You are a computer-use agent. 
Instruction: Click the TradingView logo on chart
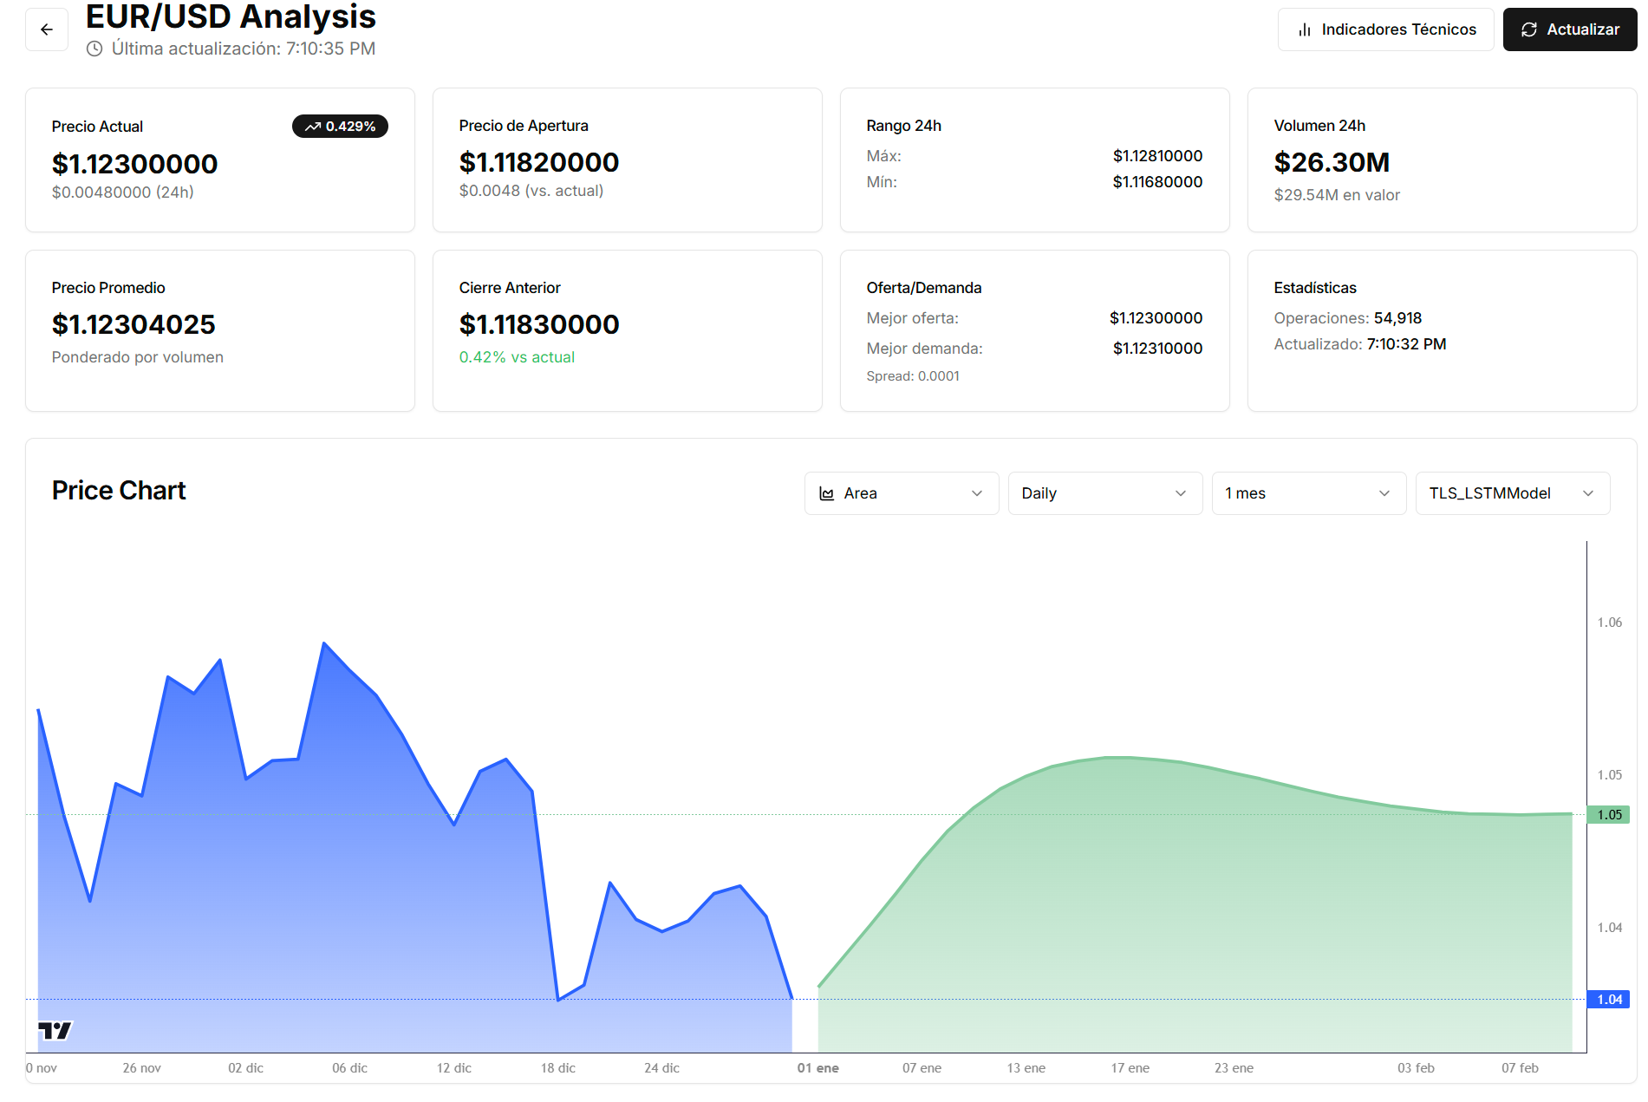55,1030
